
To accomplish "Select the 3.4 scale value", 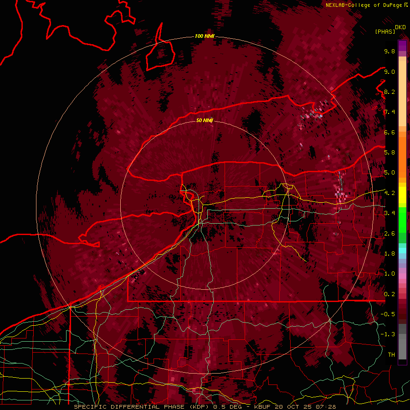I will pyautogui.click(x=389, y=213).
